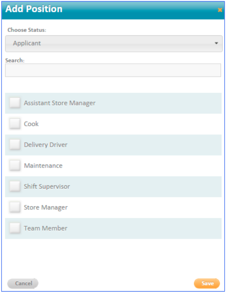Click the Delivery Driver row label
Screen dimensions: 226x293
(x=45, y=145)
